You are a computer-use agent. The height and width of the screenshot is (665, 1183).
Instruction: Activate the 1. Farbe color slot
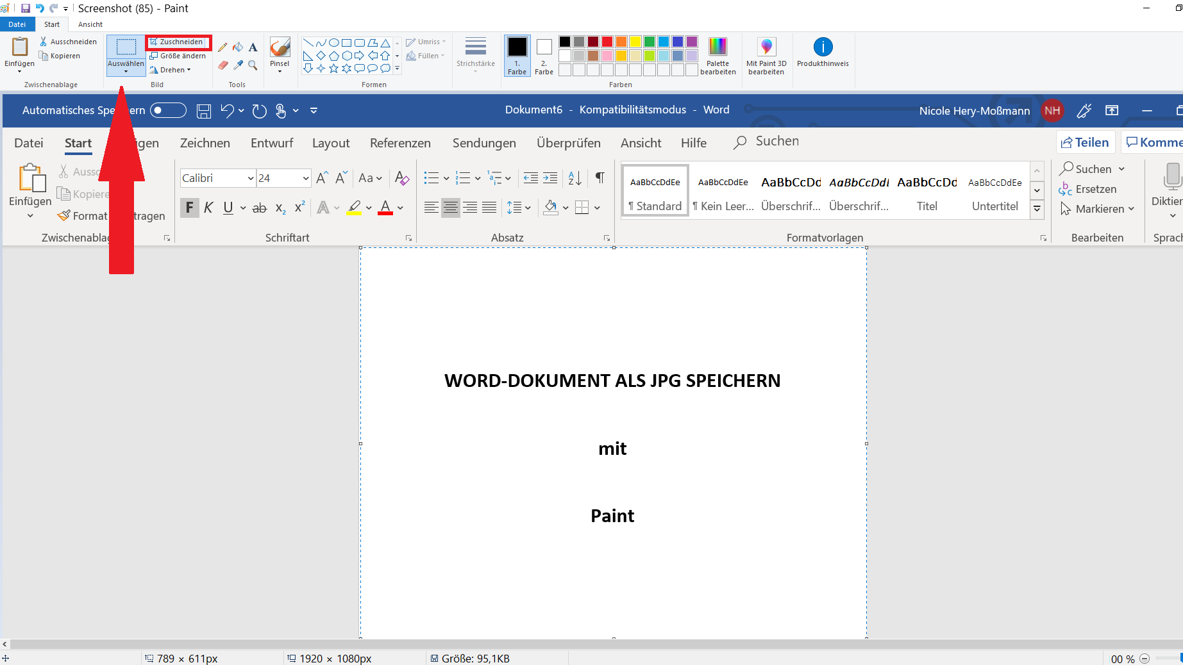517,56
